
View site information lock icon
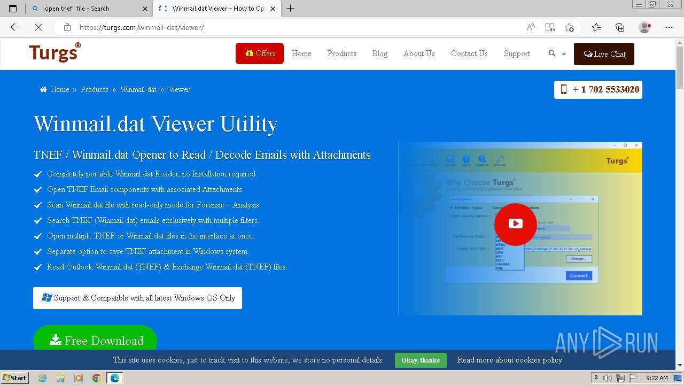[67, 27]
